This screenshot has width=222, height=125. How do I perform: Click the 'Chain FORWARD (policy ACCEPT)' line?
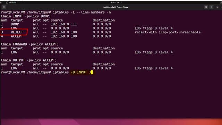[30, 44]
